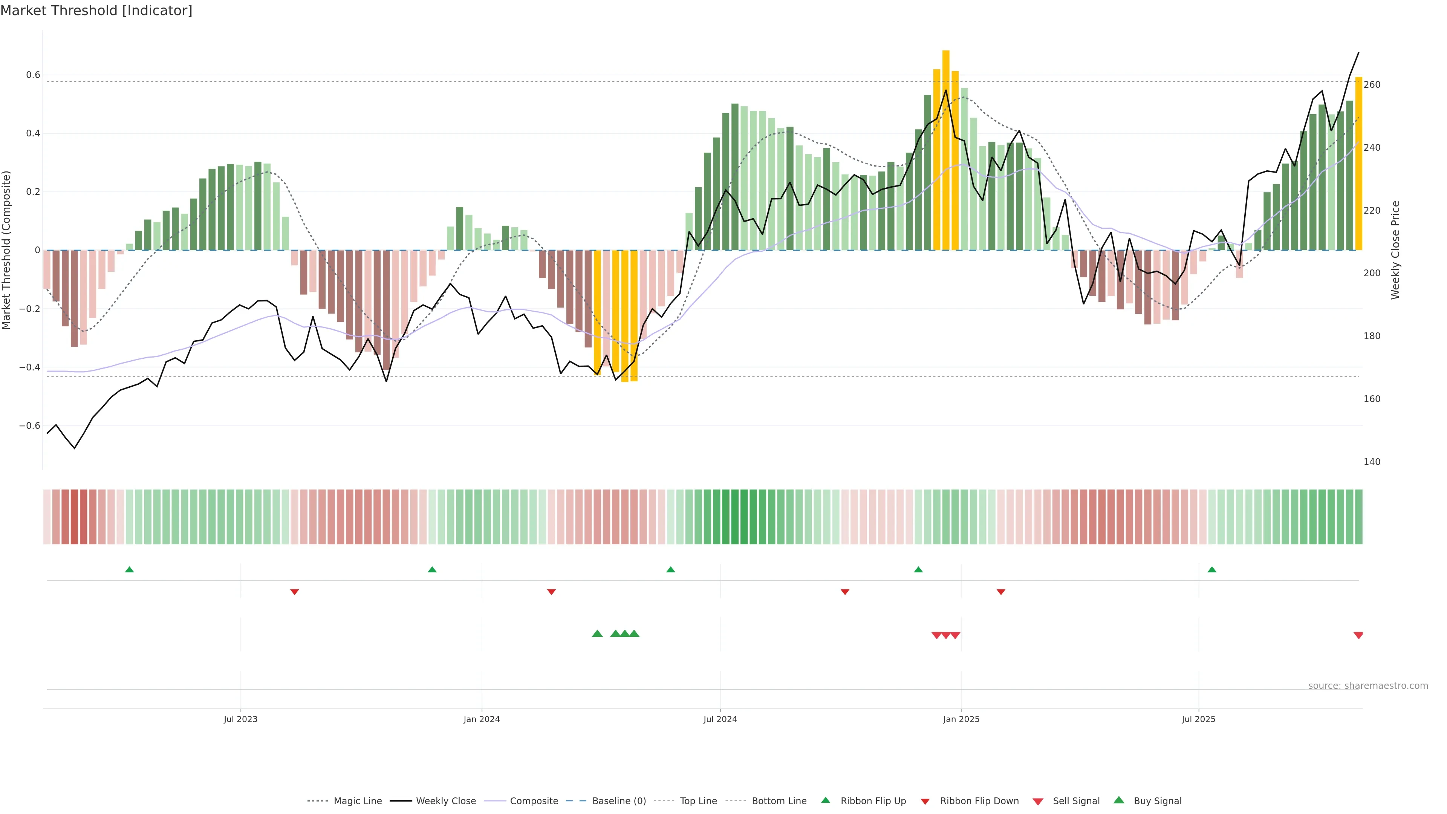Click the Buy Signal legend marker icon
Viewport: 1447px width, 814px height.
pos(1118,800)
